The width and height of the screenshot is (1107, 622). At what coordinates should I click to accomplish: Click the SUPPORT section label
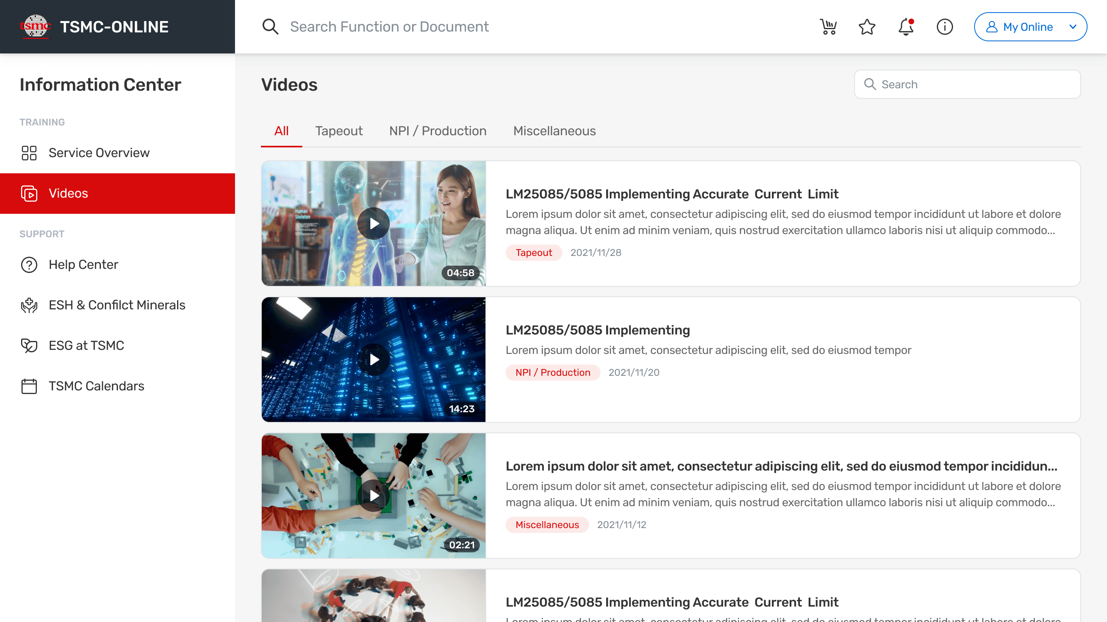coord(42,234)
